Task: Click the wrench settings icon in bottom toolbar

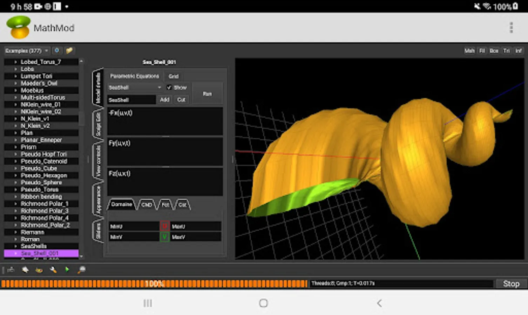Action: tap(53, 270)
